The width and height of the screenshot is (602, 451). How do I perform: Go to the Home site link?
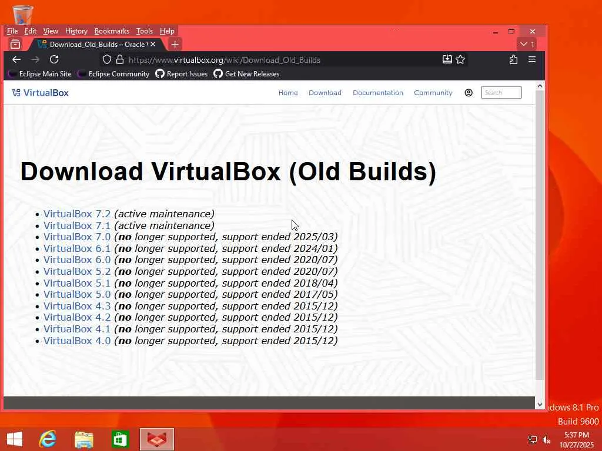288,93
